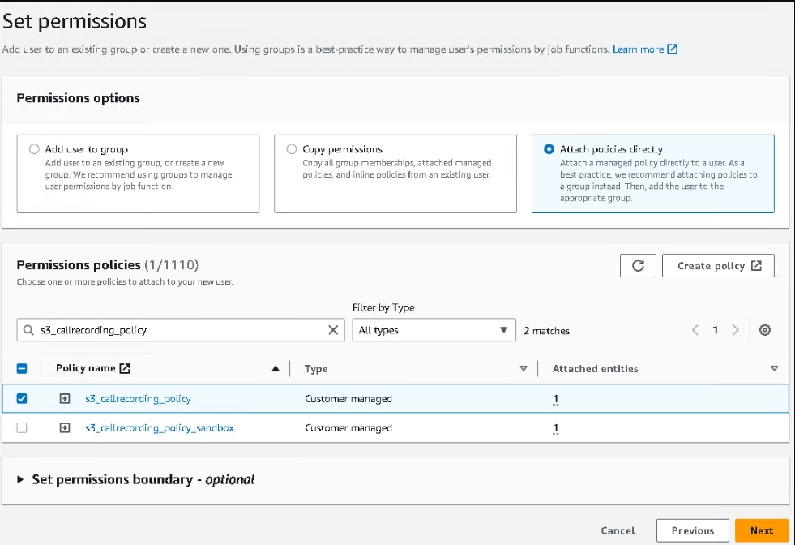Sort by Policy name ascending arrow
The image size is (795, 545).
click(x=276, y=369)
